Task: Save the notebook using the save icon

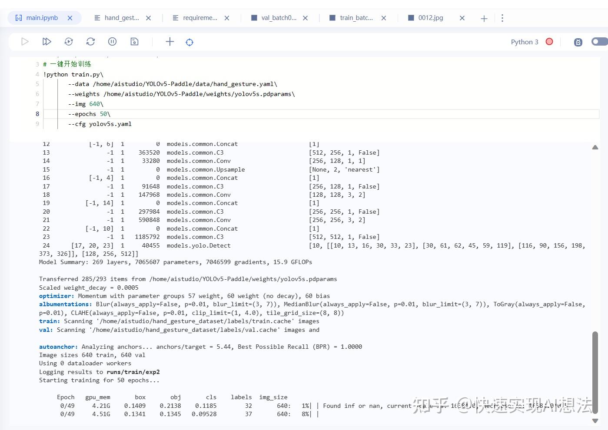Action: [x=134, y=42]
